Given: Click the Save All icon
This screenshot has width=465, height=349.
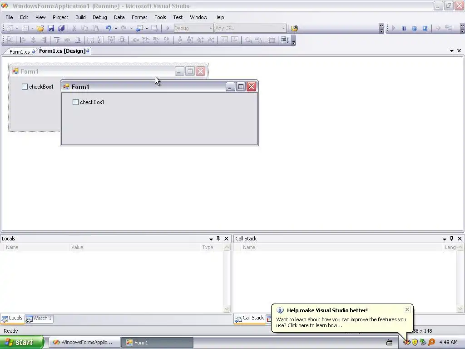Looking at the screenshot, I should (x=61, y=28).
